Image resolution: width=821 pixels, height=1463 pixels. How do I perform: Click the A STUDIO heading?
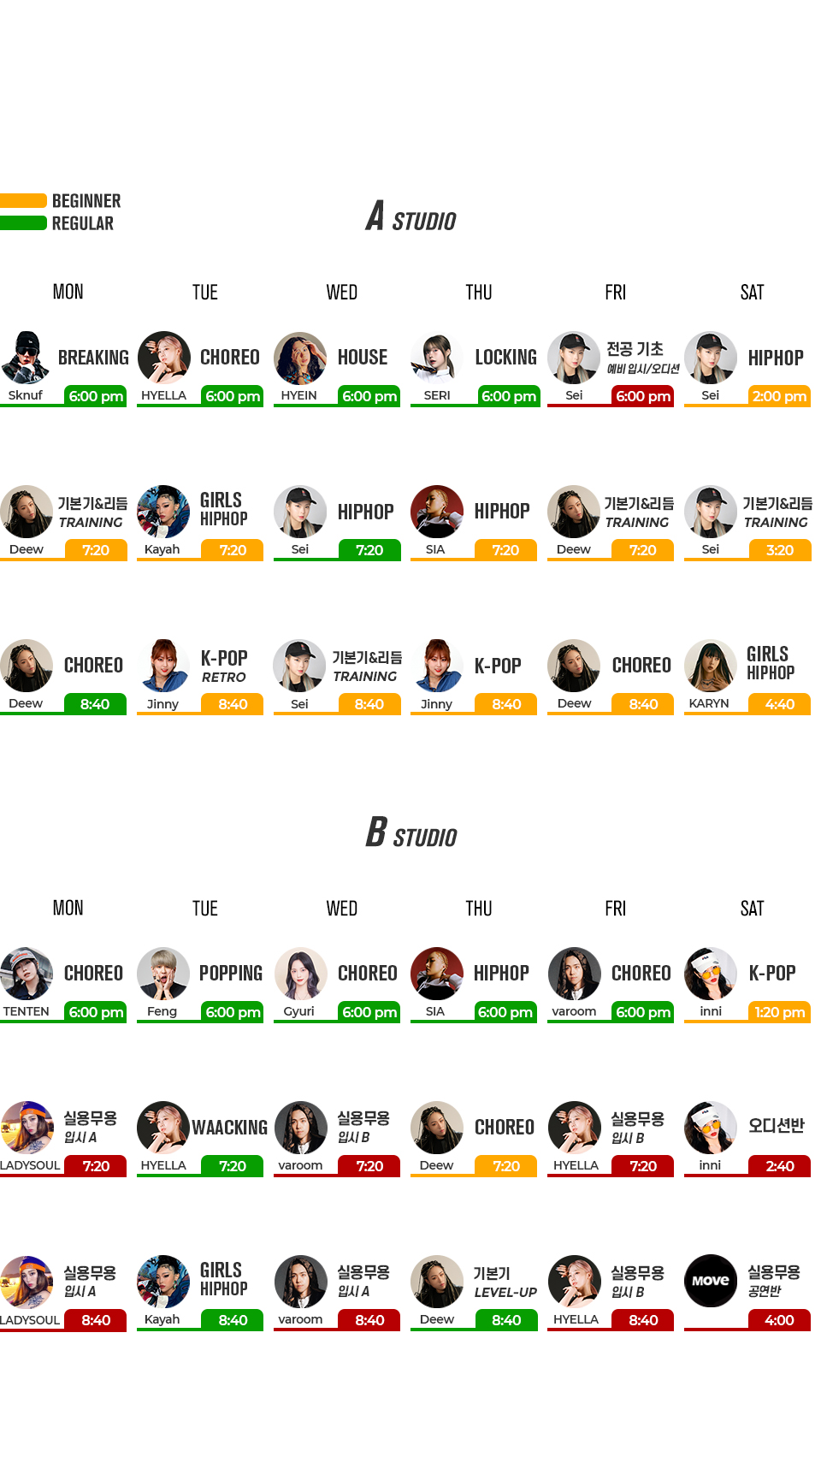[x=411, y=216]
